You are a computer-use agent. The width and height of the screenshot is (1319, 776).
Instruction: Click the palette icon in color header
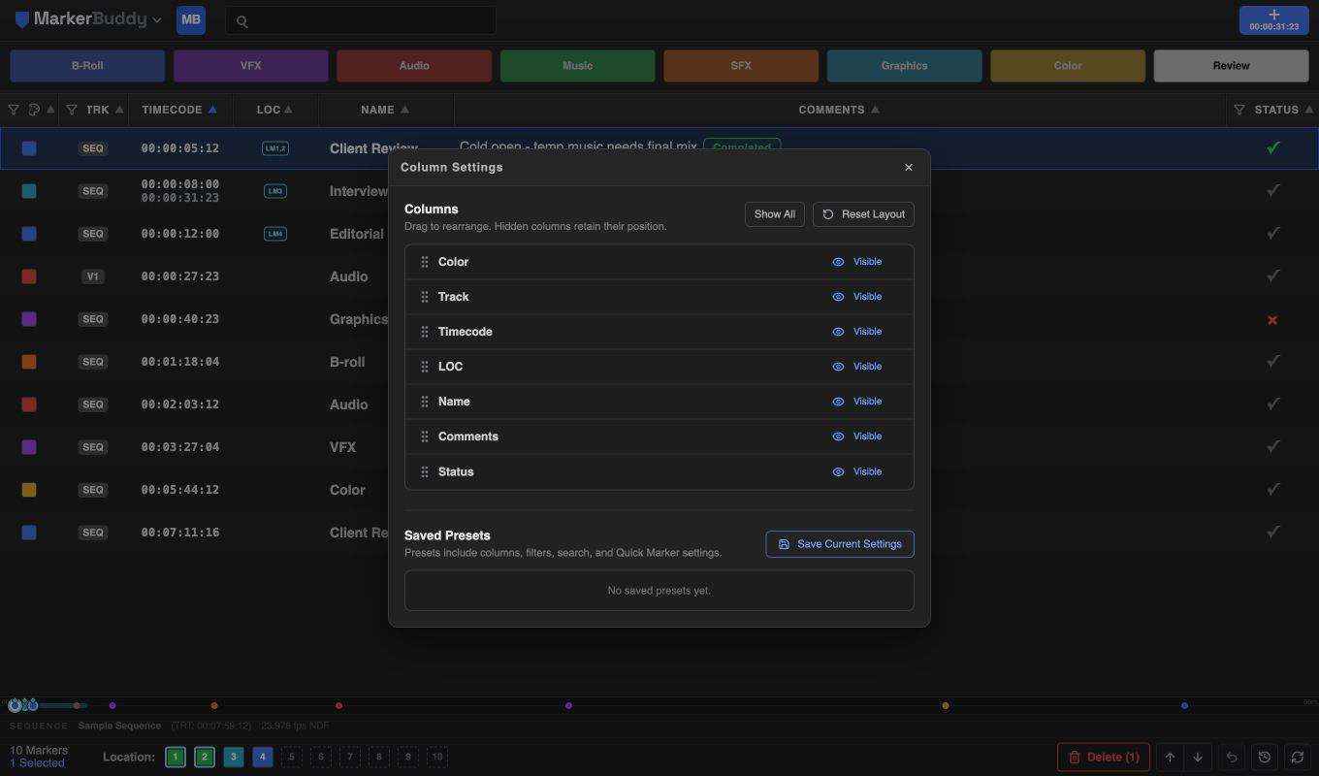pos(34,110)
